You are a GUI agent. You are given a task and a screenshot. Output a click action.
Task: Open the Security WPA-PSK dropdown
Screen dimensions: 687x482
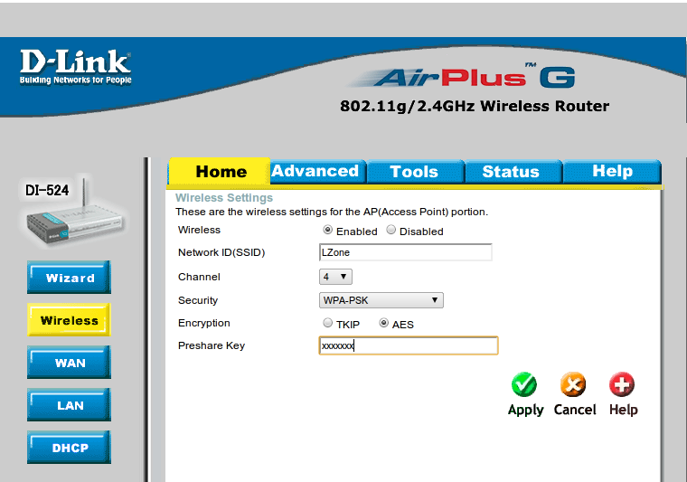coord(381,300)
